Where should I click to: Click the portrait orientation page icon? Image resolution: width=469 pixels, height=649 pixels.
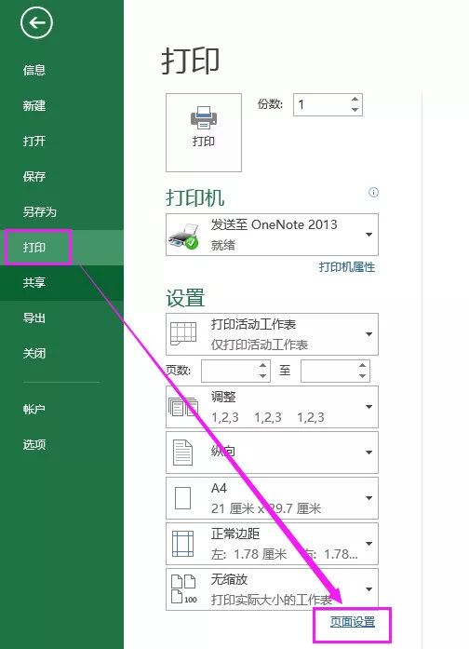click(x=182, y=453)
